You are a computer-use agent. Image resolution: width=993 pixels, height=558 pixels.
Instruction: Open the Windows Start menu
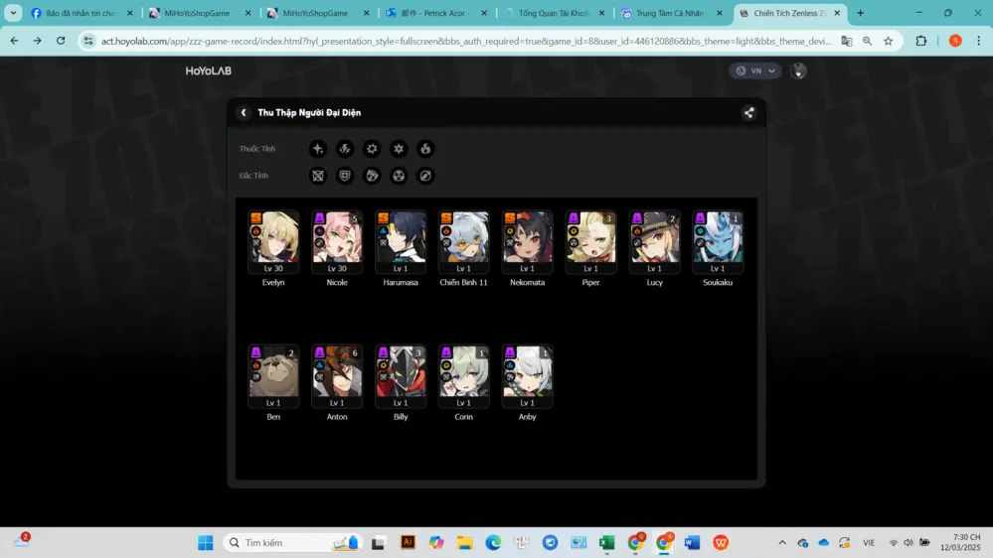click(205, 543)
